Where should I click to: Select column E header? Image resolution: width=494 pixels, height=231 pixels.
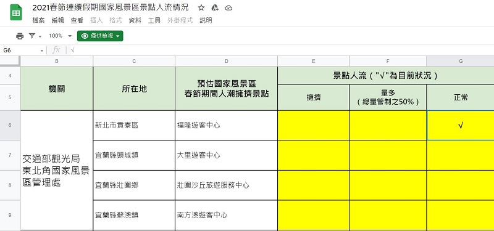(314, 61)
